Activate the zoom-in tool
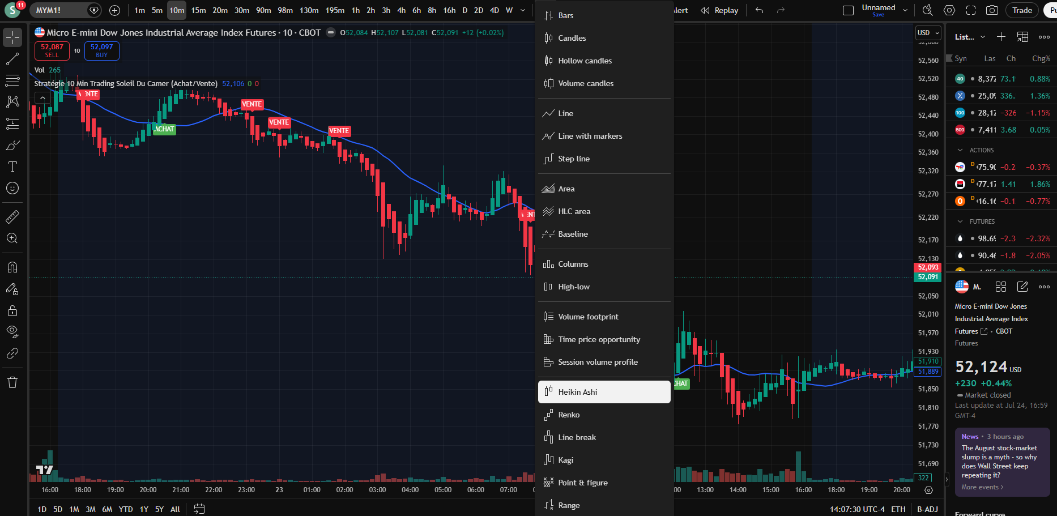This screenshot has height=516, width=1057. [12, 238]
